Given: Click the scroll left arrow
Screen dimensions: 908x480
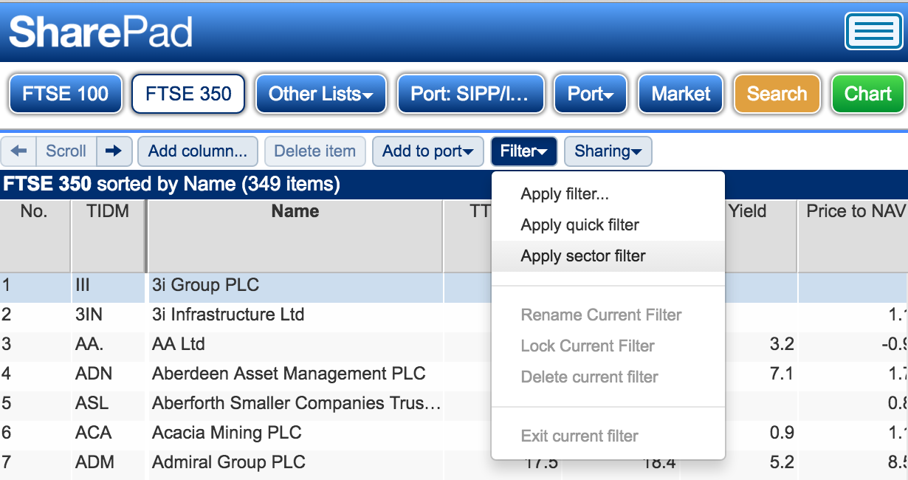Looking at the screenshot, I should coord(18,151).
